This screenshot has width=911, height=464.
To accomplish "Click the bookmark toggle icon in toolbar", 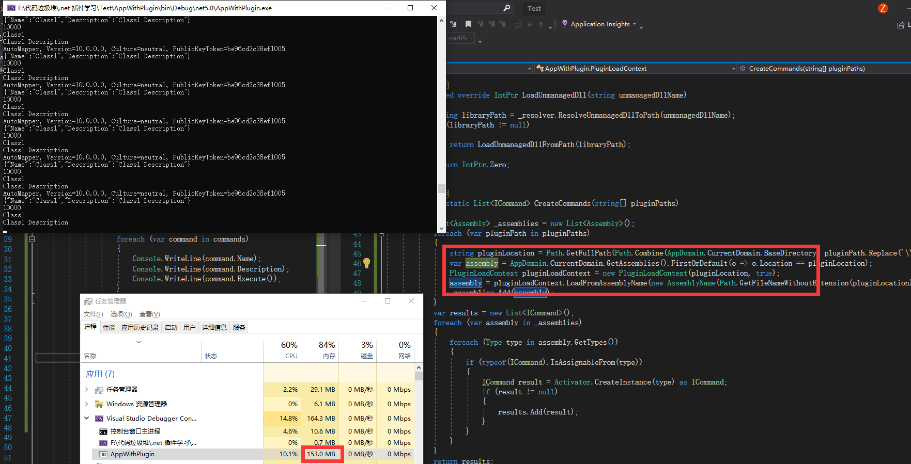I will pos(468,24).
